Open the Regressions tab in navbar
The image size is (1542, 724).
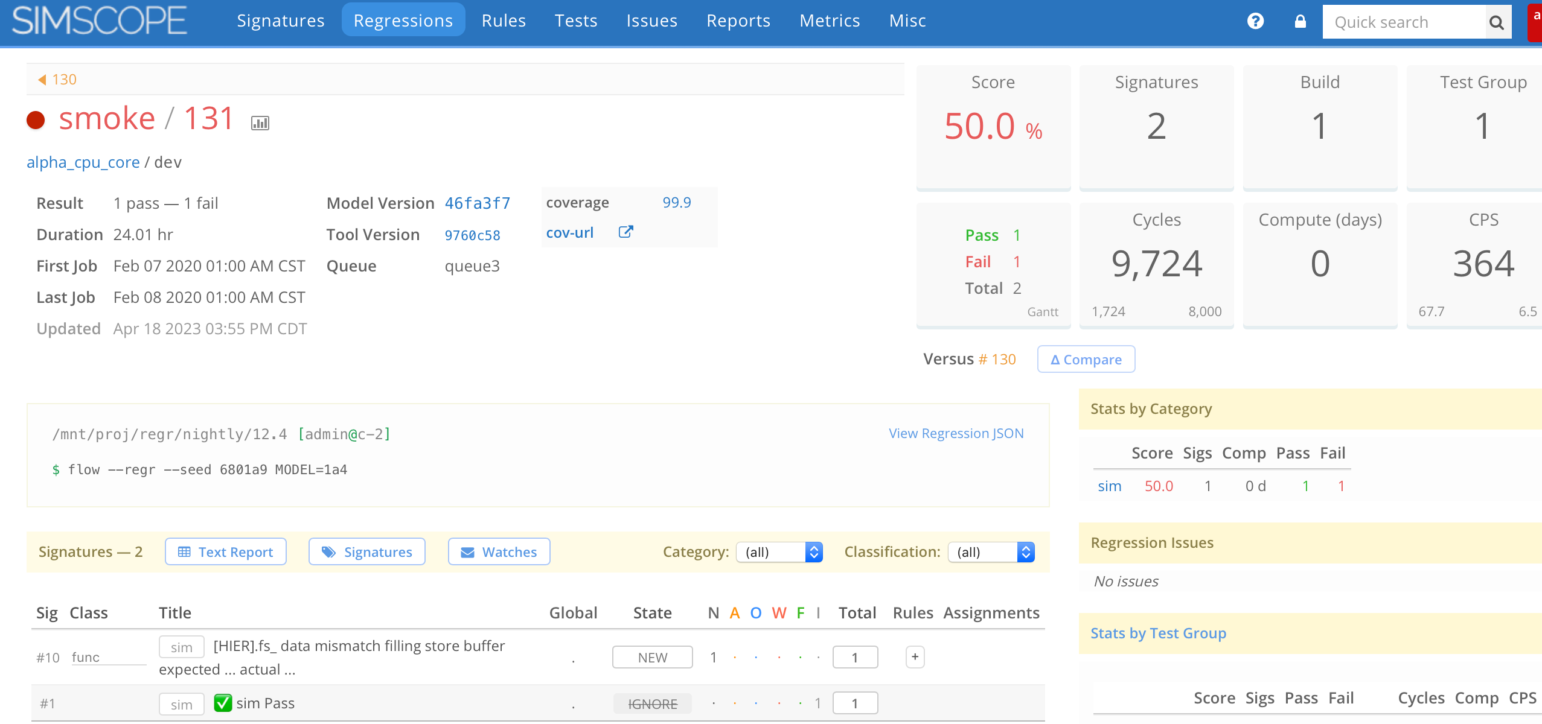point(402,20)
